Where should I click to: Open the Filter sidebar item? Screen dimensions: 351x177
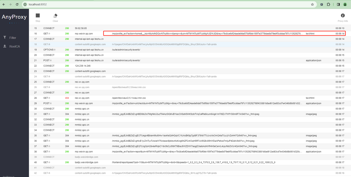tap(13, 38)
